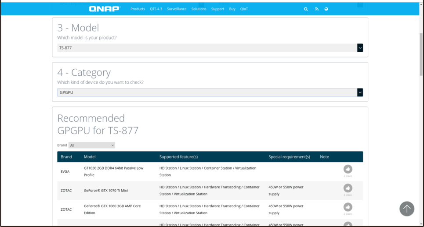Click the '3 - Model' heading
The image size is (424, 227).
[x=78, y=28]
